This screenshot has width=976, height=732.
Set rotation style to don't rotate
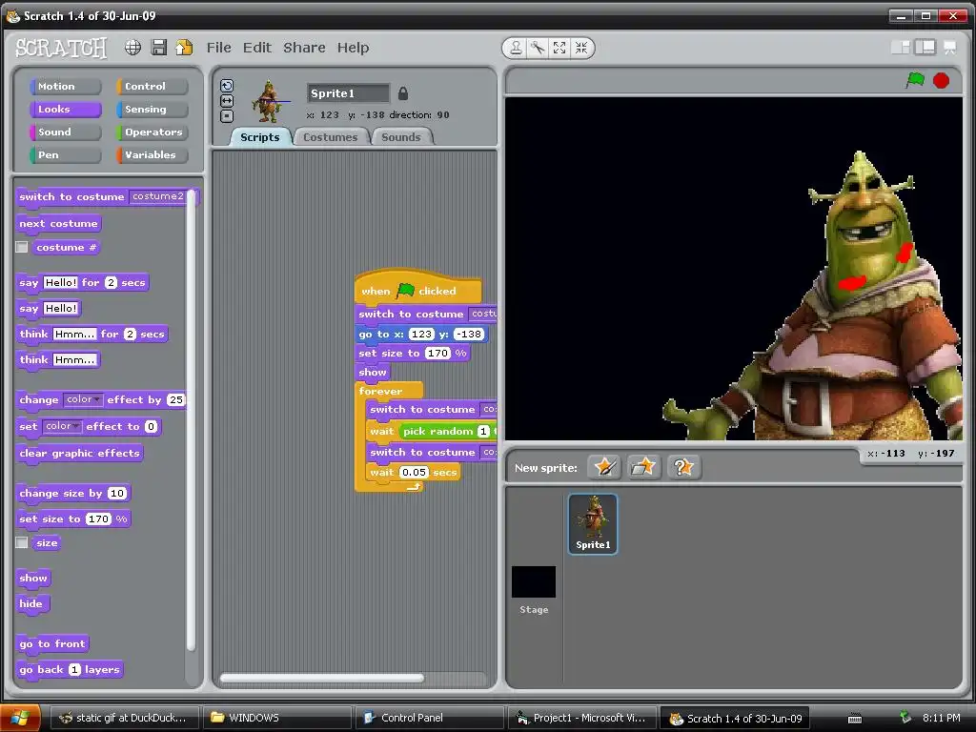227,115
